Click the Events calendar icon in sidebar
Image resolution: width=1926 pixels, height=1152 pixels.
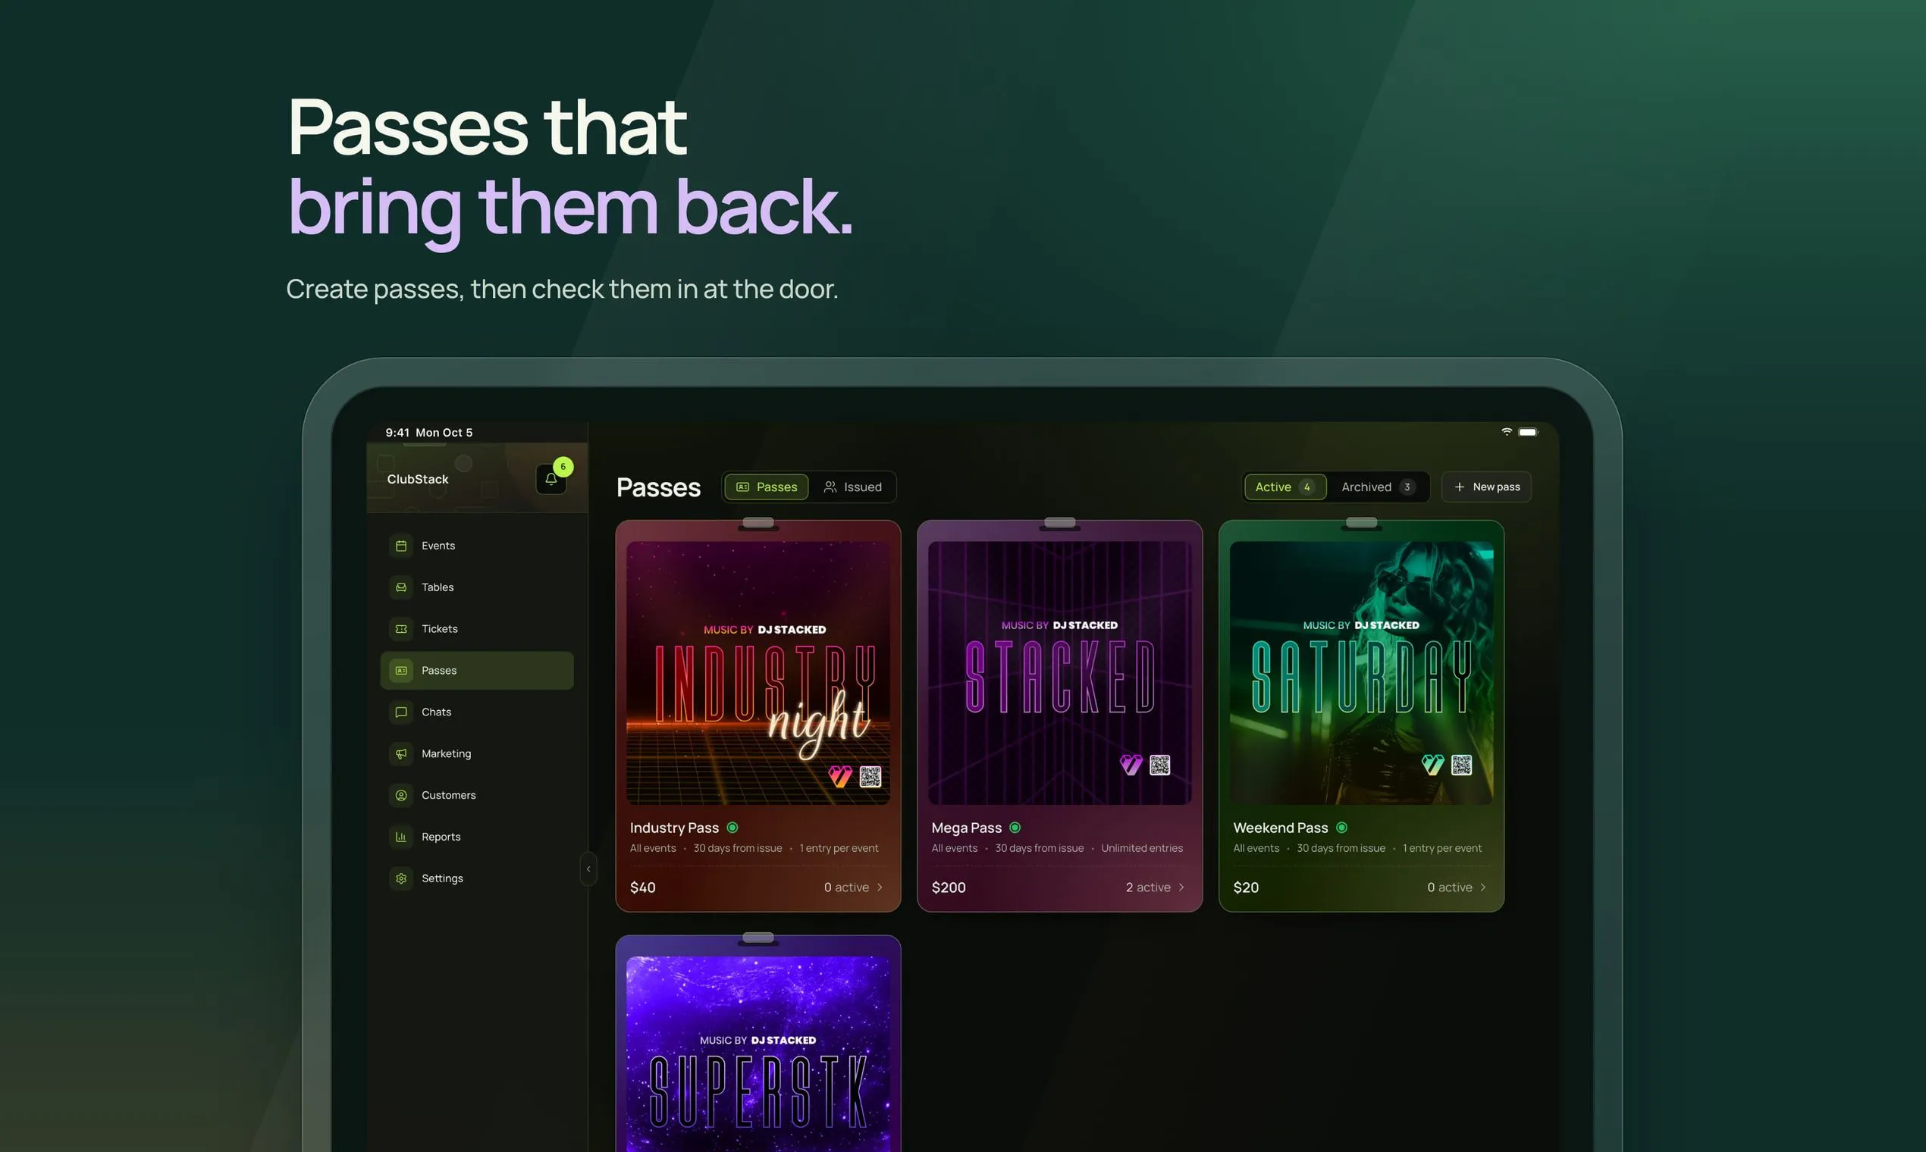400,546
